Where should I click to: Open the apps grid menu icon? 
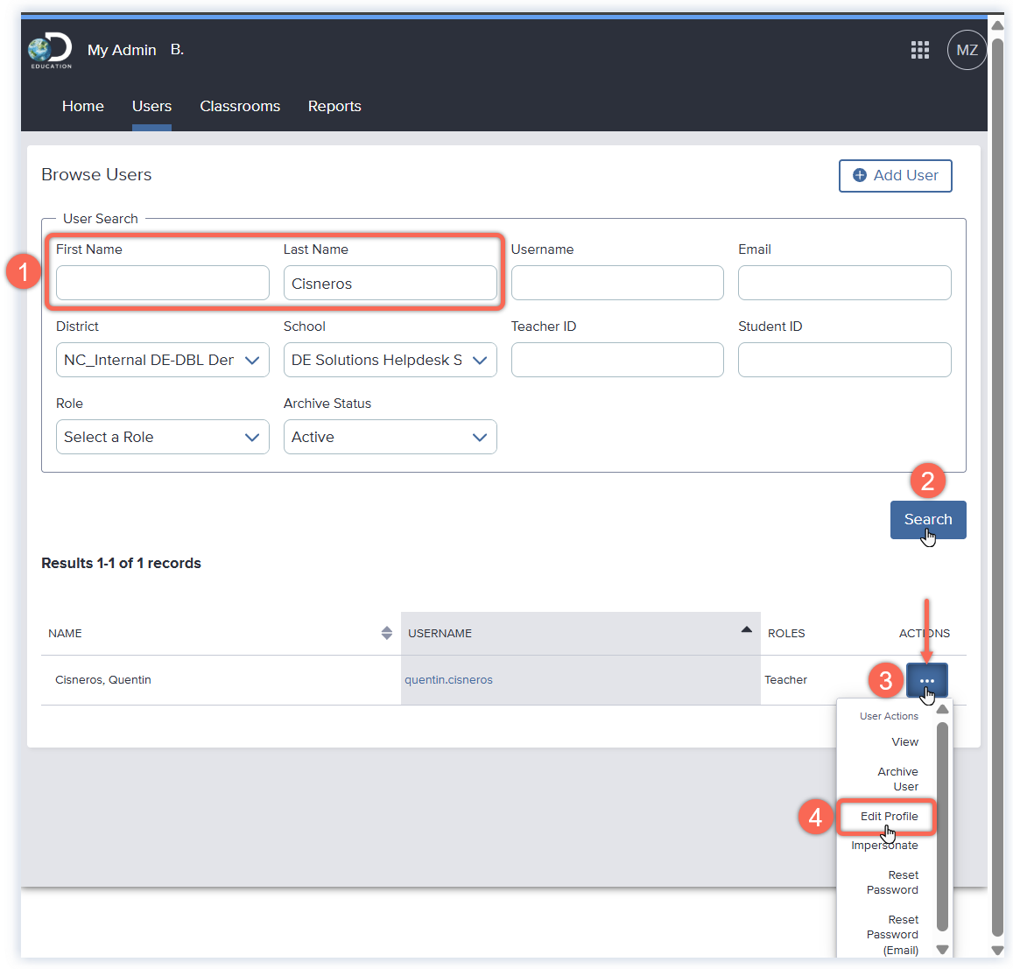click(x=919, y=50)
